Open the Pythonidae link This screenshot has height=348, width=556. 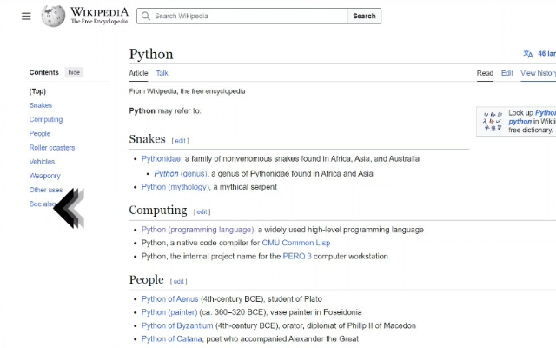161,158
